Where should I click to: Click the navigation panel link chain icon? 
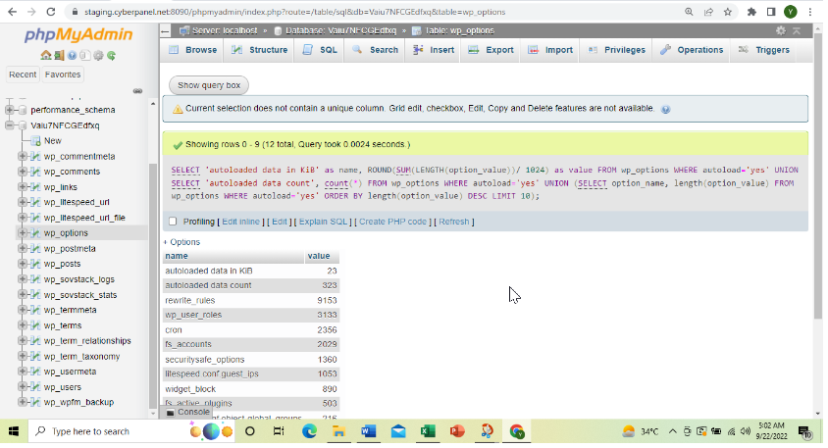click(x=137, y=91)
